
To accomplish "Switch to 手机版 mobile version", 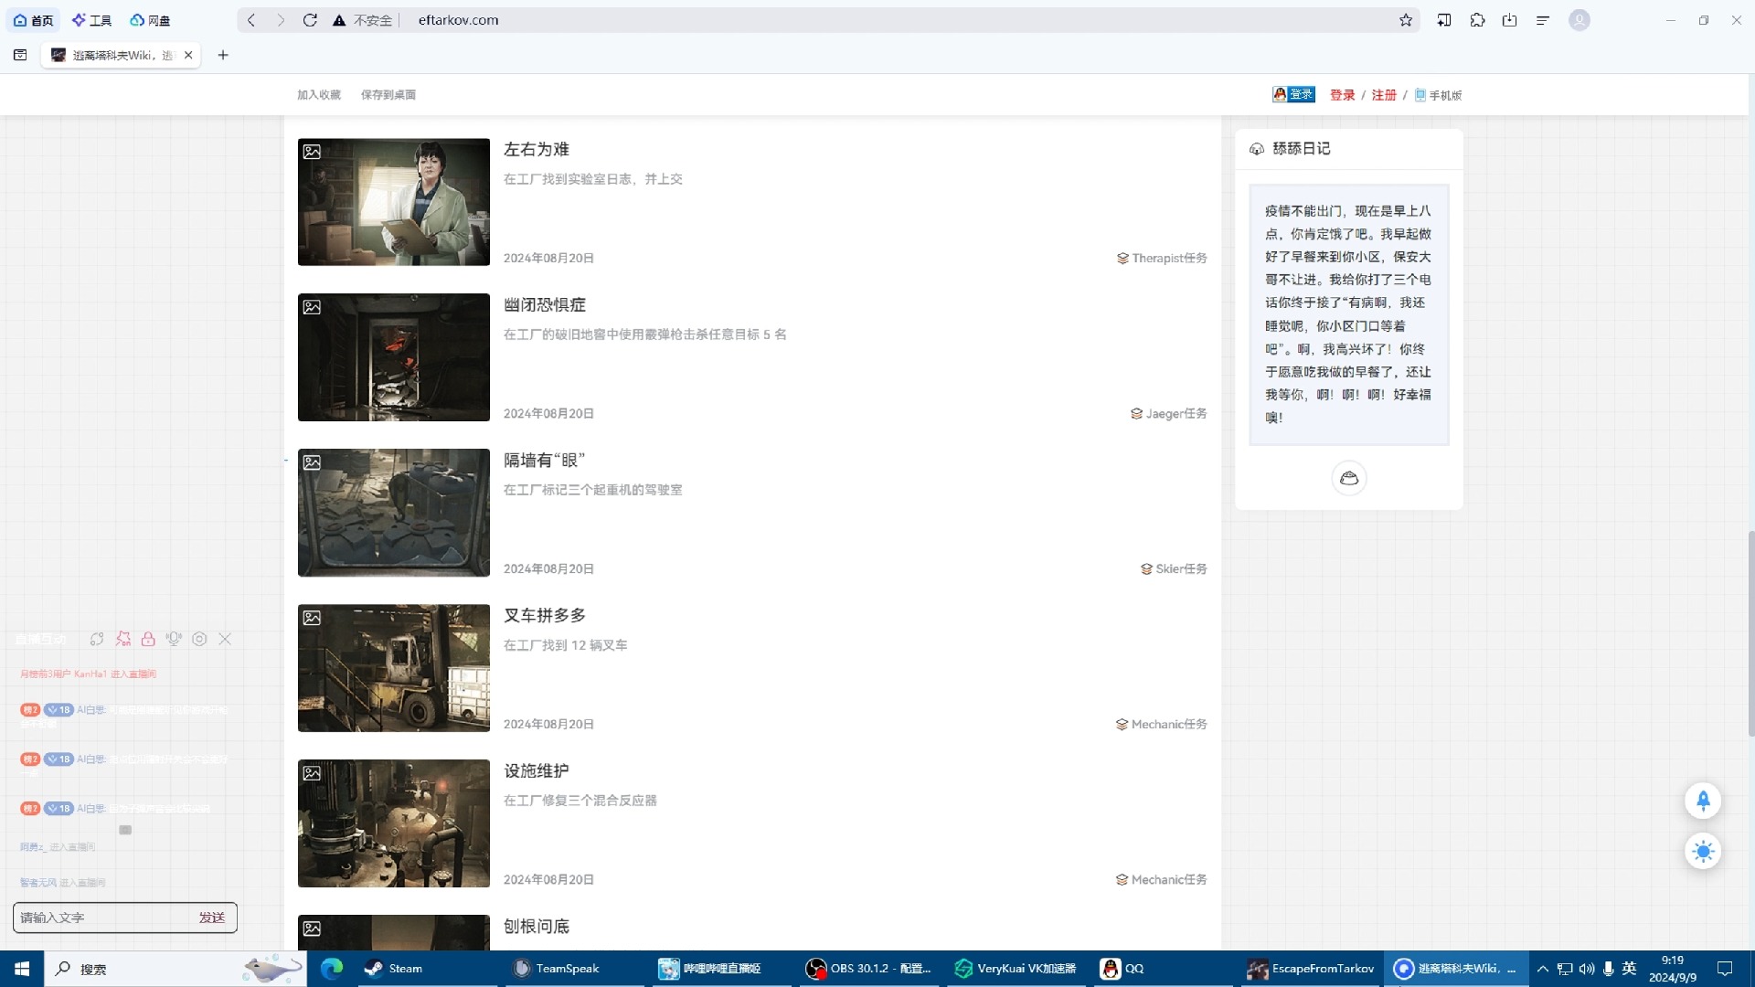I will (1439, 95).
